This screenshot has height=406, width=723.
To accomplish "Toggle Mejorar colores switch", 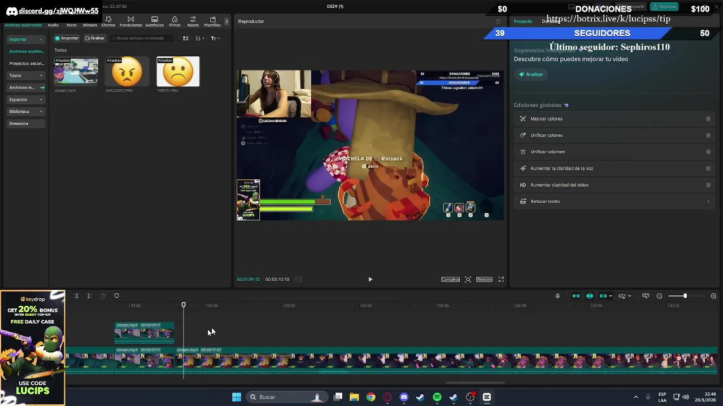I will pos(708,119).
